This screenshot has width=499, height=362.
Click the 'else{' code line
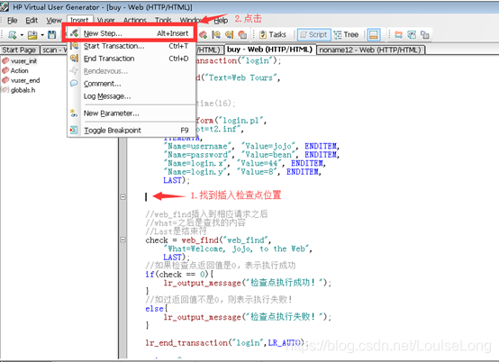pyautogui.click(x=157, y=309)
